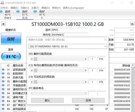
Task: Select the Disk 0 drive tab
Action: [x=8, y=15]
